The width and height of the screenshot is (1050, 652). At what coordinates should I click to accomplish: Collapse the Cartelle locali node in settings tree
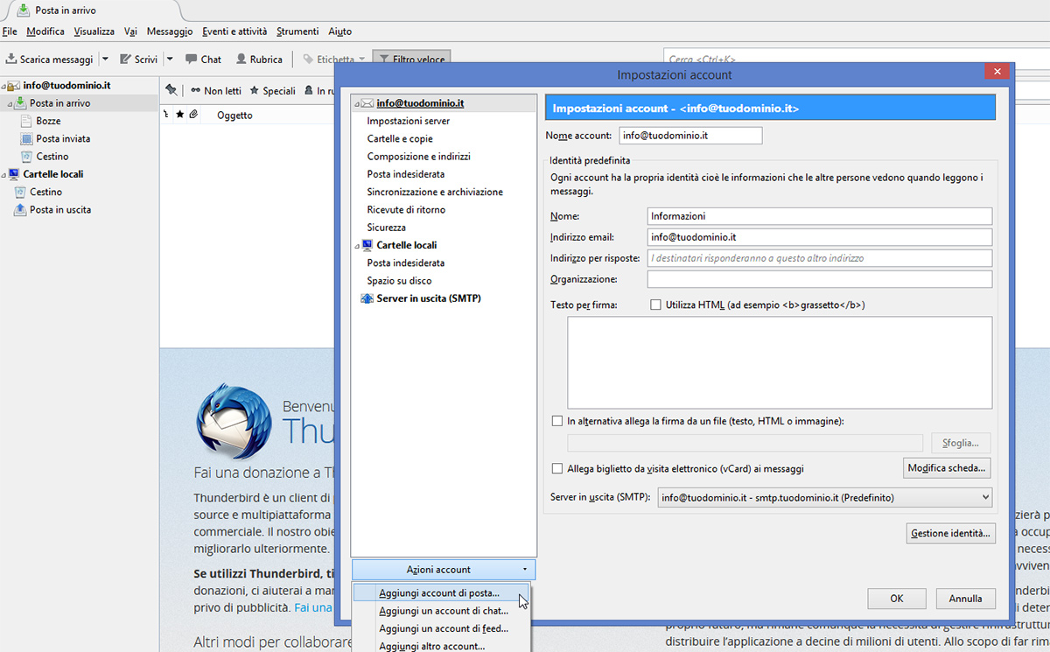[357, 245]
